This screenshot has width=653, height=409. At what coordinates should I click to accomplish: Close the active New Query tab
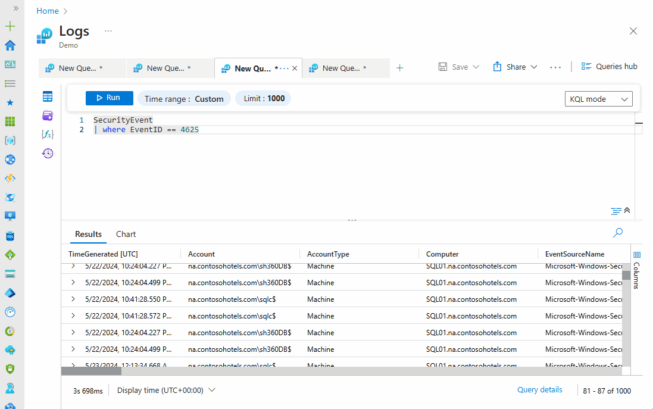295,68
